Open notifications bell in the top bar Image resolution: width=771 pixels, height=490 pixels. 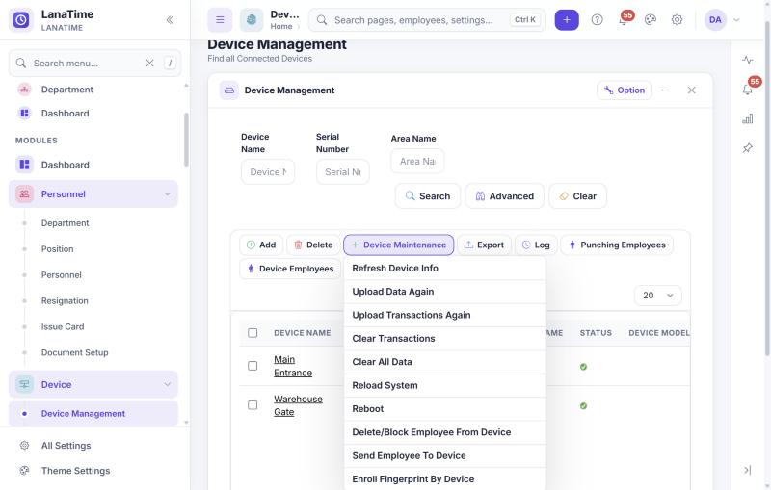[623, 20]
